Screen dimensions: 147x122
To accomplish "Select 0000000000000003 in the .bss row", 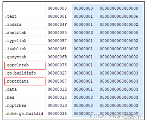I will (119, 97).
